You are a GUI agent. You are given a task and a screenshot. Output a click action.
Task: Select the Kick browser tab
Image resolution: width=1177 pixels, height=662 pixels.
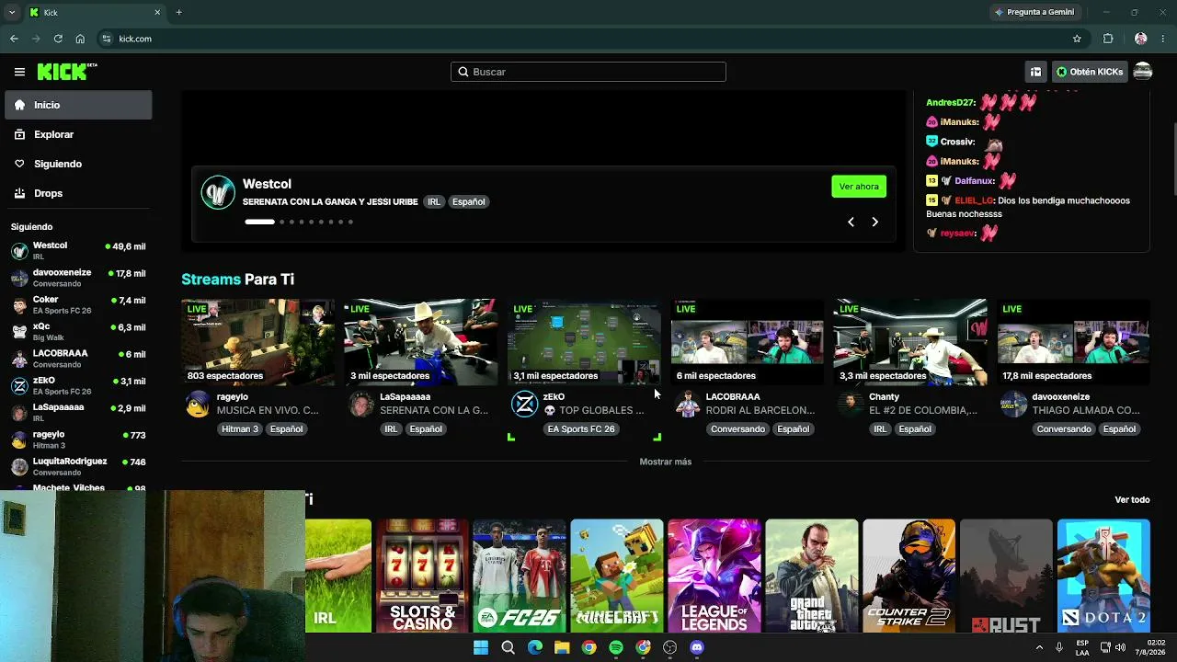coord(96,12)
